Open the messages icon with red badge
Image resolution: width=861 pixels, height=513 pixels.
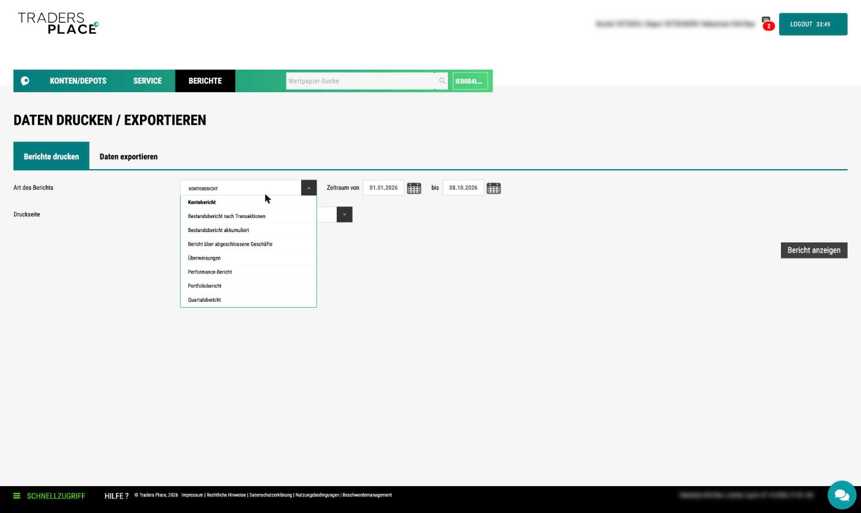coord(768,23)
